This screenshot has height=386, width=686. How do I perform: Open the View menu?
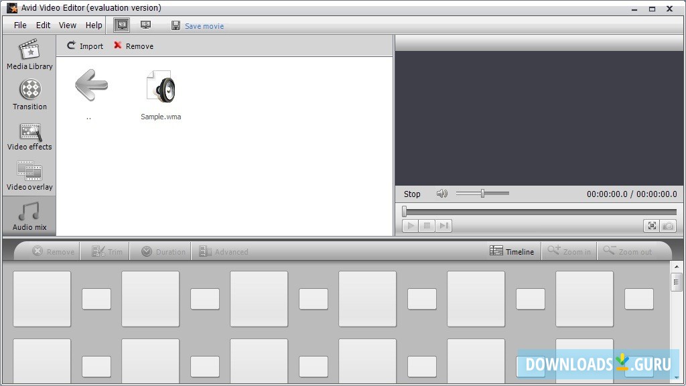(x=68, y=25)
